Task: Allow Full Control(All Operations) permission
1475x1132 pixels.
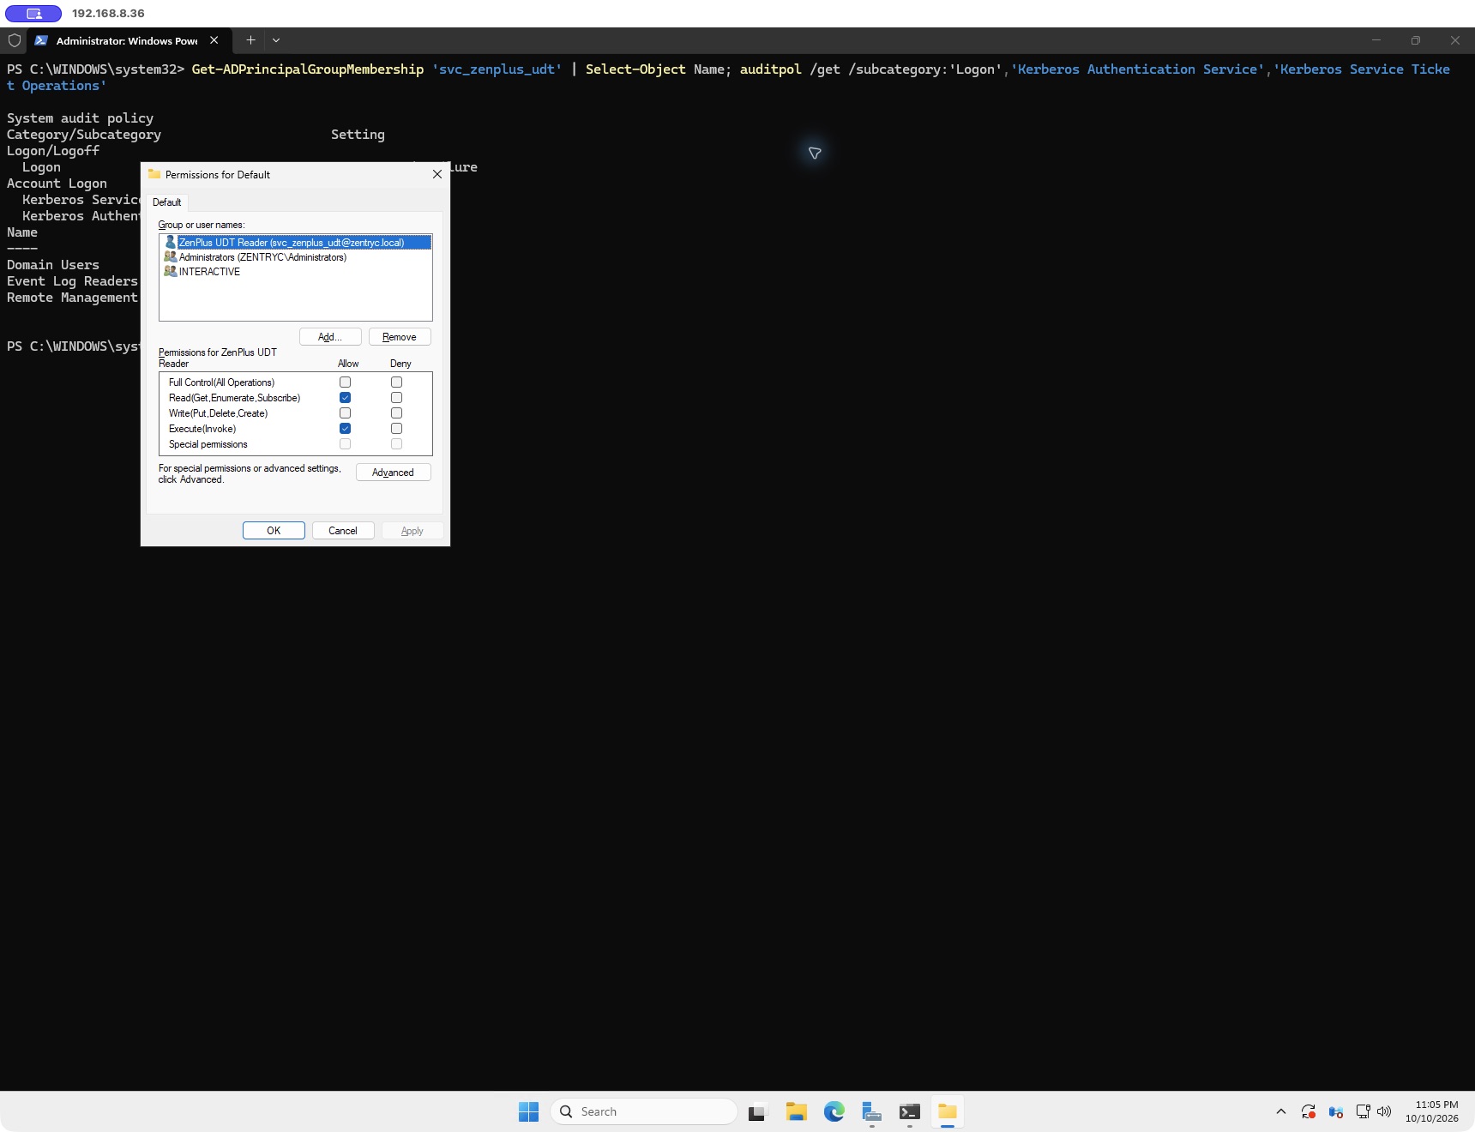Action: 345,382
